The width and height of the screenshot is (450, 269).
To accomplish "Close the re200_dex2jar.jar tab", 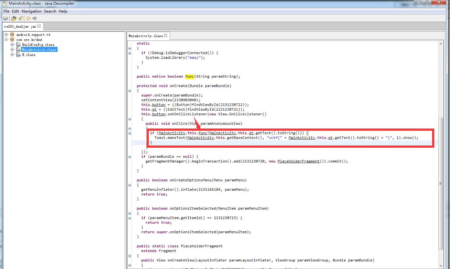I will point(39,26).
